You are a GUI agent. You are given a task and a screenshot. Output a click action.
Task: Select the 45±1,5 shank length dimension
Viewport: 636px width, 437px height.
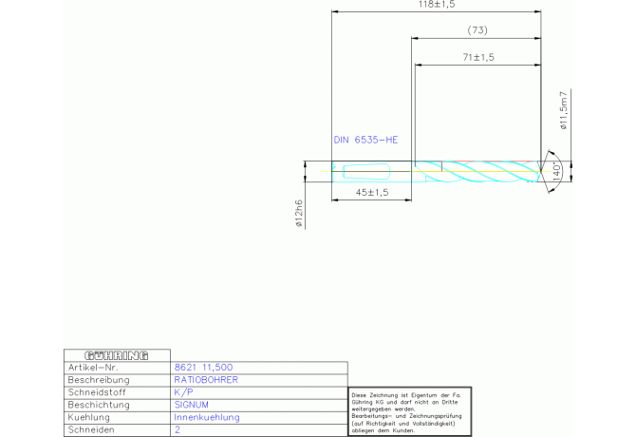point(372,193)
